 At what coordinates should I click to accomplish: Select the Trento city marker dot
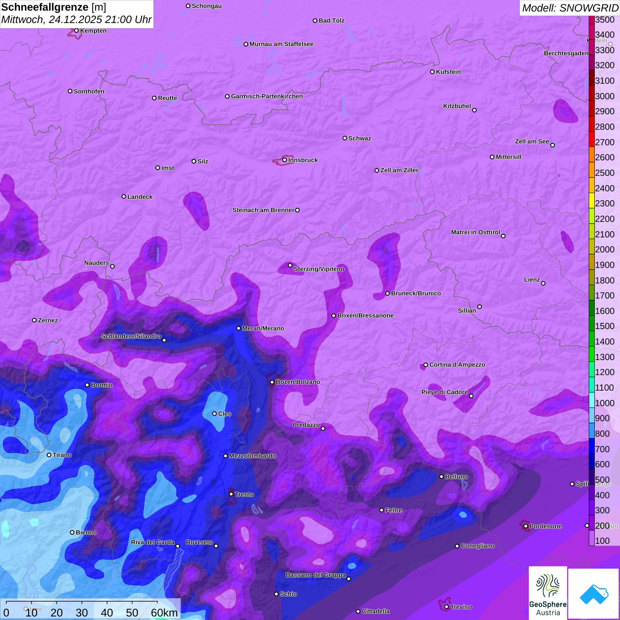pyautogui.click(x=231, y=494)
